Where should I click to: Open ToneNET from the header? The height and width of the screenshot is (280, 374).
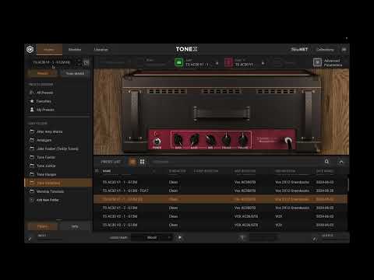299,49
